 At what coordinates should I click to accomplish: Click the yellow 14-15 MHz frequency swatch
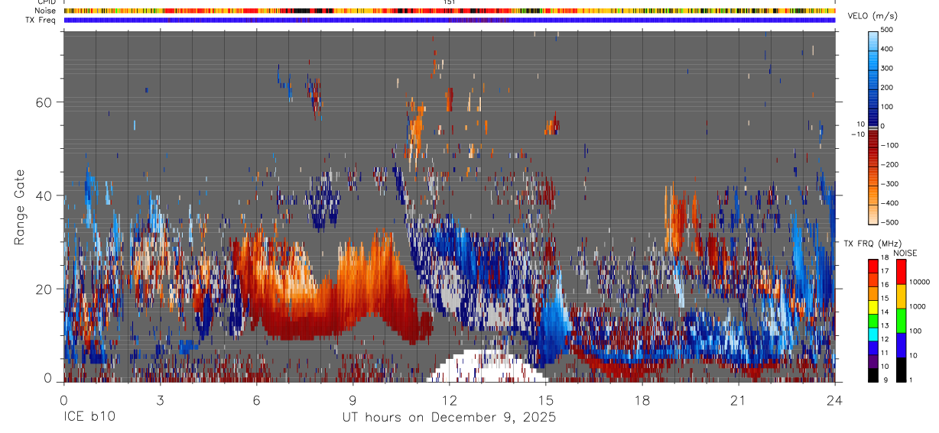[873, 306]
